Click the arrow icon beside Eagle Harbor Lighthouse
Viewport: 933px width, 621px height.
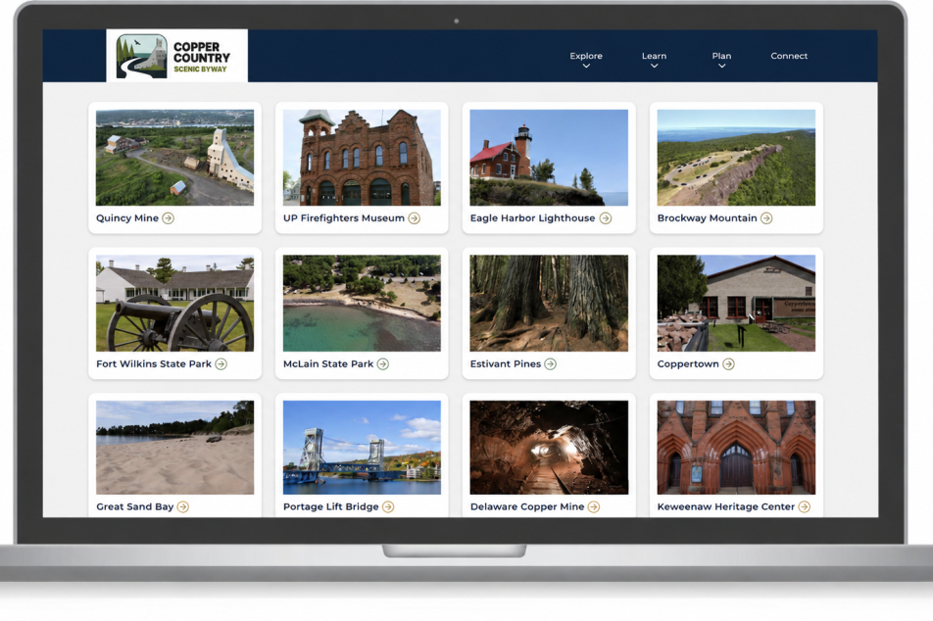605,218
